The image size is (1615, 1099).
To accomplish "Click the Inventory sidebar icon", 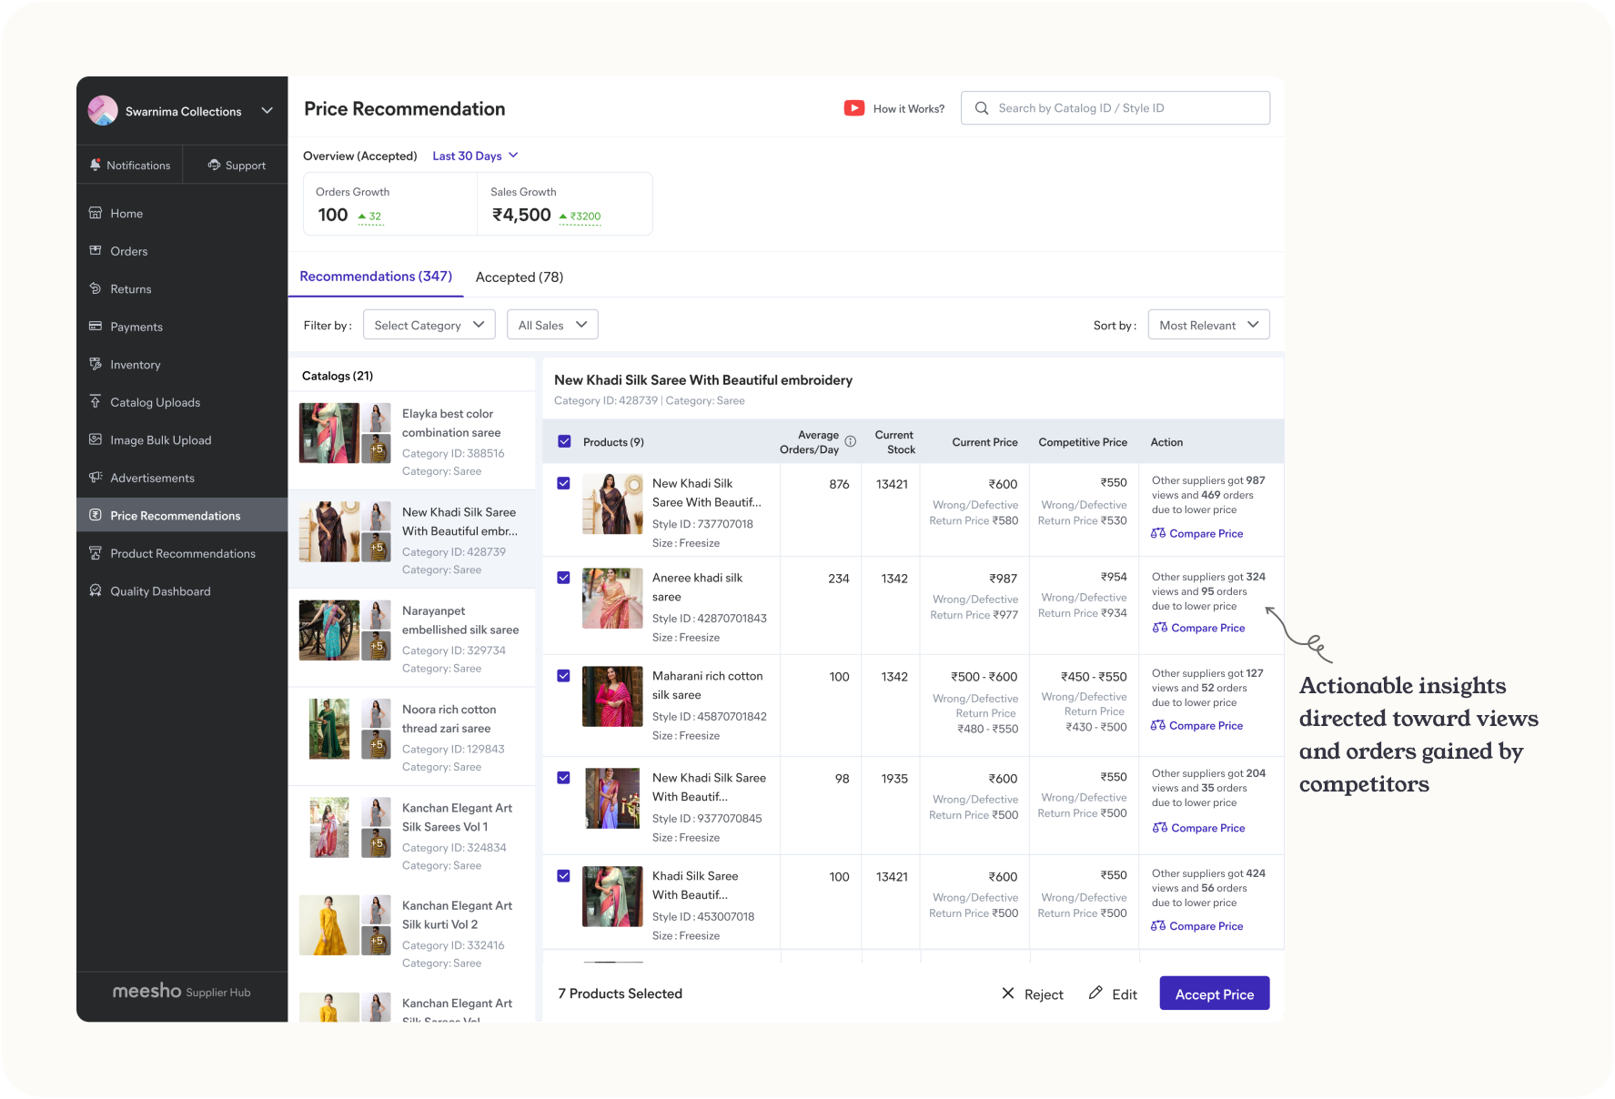I will [95, 364].
